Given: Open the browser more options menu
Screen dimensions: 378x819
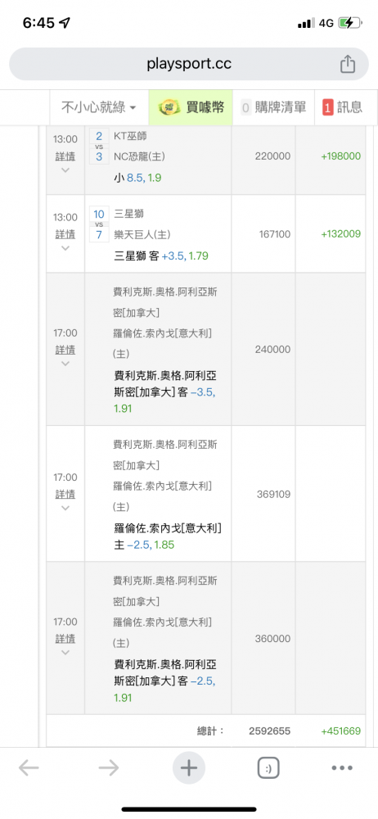Looking at the screenshot, I should pos(343,768).
